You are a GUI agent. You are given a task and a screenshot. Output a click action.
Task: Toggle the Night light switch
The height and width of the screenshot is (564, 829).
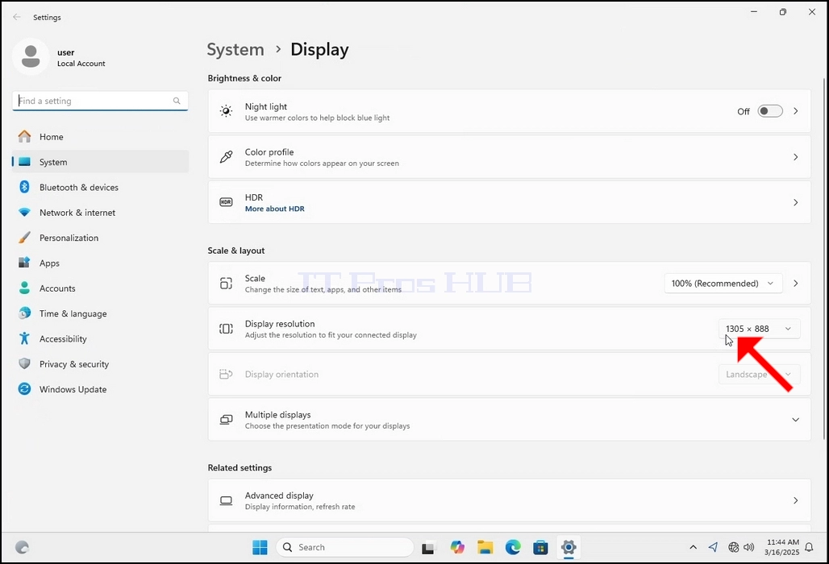[770, 111]
